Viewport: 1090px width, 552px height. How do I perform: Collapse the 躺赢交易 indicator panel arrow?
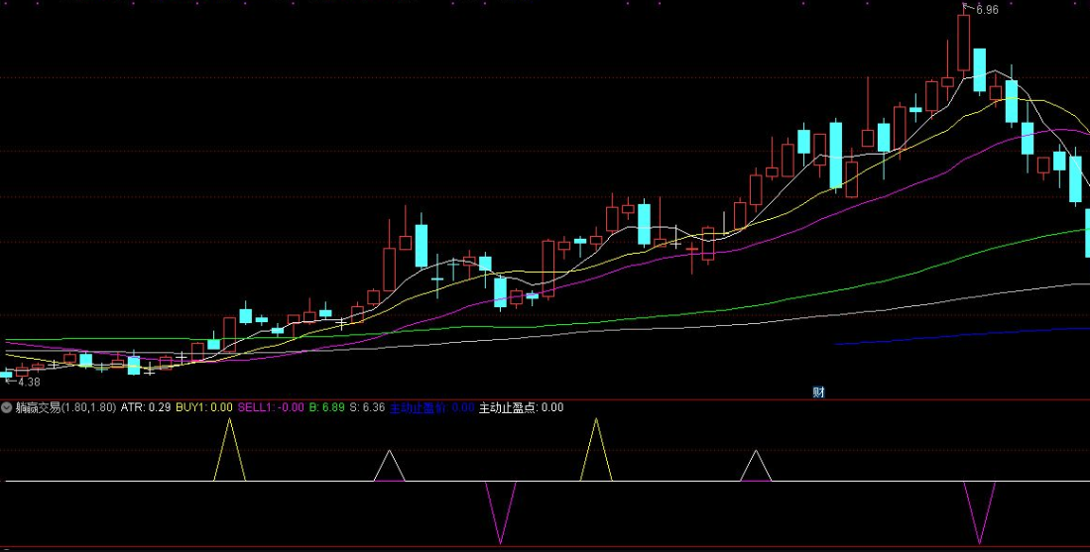(x=7, y=407)
